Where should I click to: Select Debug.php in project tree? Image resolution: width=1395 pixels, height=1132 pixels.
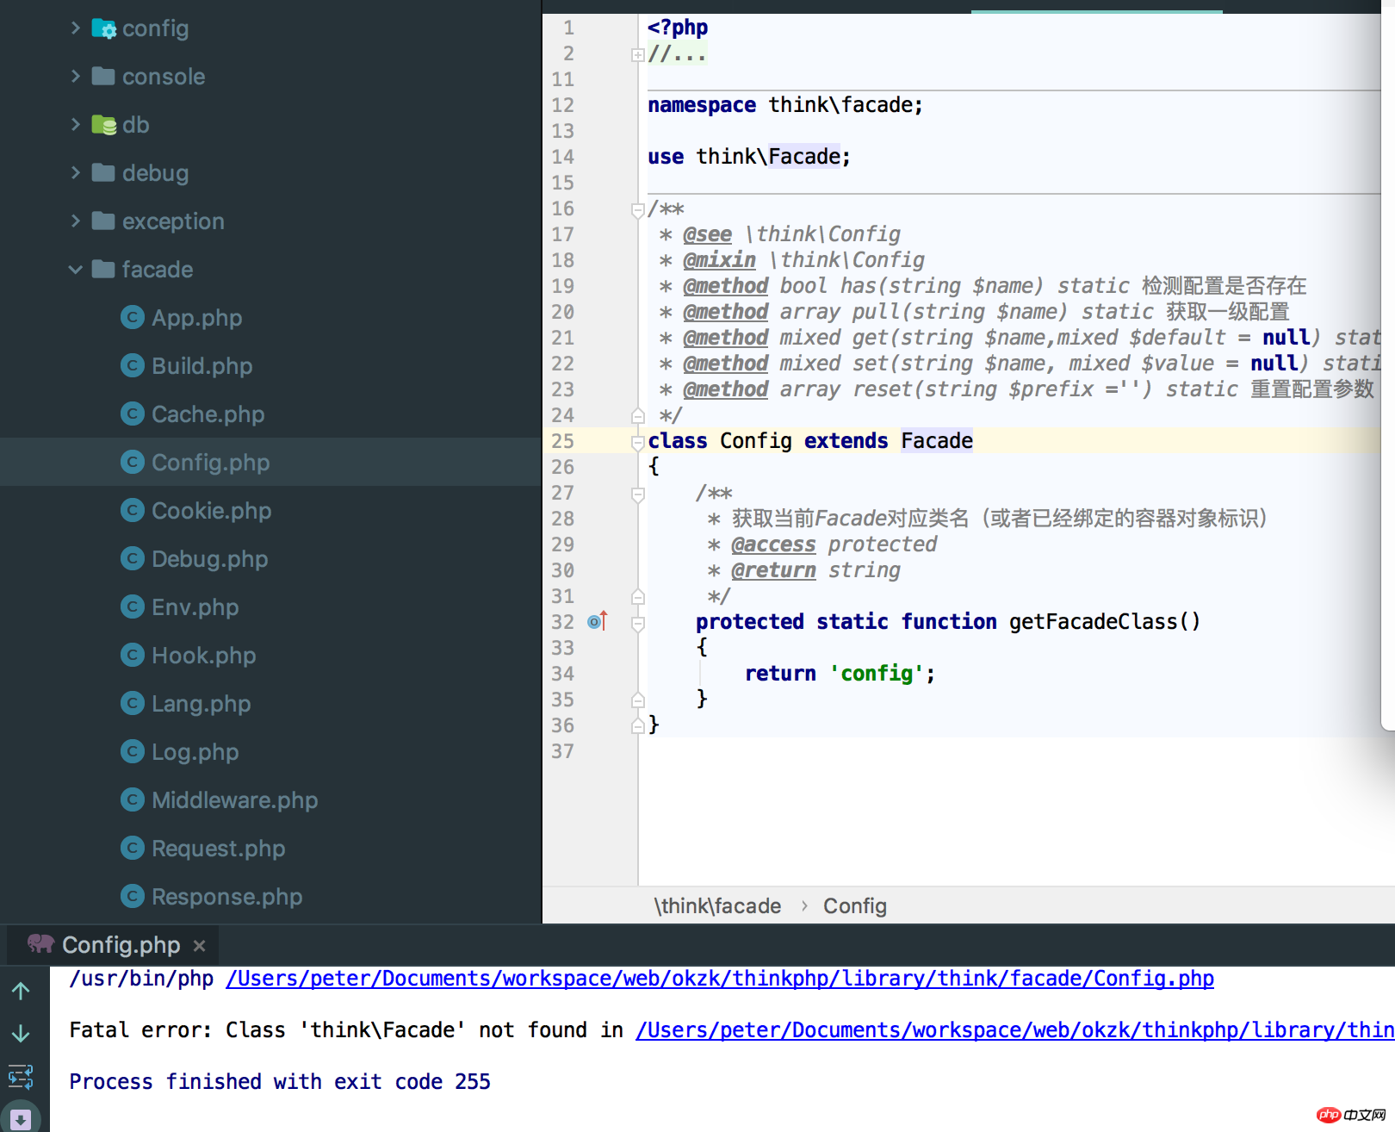[210, 559]
